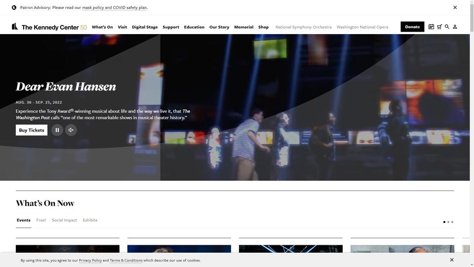
Task: Select the Free! tab
Action: pos(41,220)
